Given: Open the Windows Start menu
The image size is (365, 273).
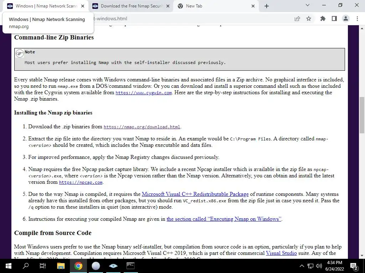Looking at the screenshot, I should click(x=9, y=266).
